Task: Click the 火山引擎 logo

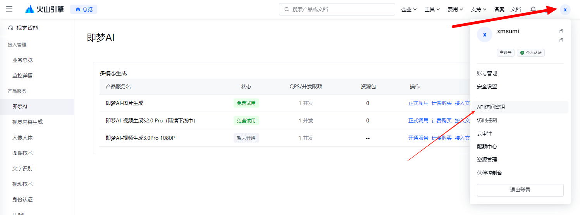Action: coord(45,9)
